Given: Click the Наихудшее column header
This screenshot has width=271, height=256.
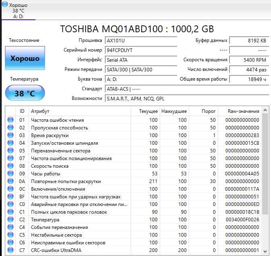Looking at the screenshot, I should pyautogui.click(x=174, y=111).
